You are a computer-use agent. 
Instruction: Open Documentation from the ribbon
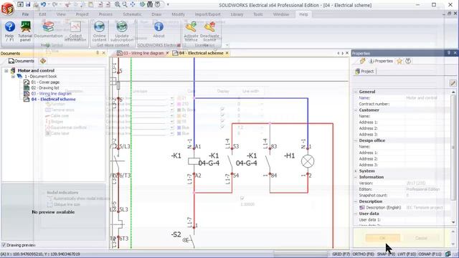[x=48, y=30]
